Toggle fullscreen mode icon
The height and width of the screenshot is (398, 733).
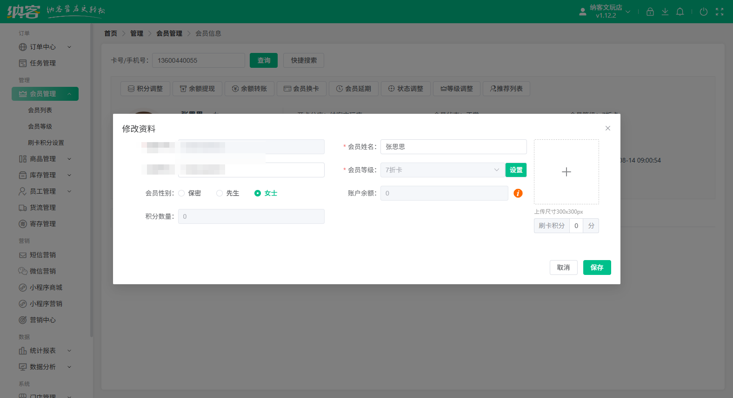[720, 12]
